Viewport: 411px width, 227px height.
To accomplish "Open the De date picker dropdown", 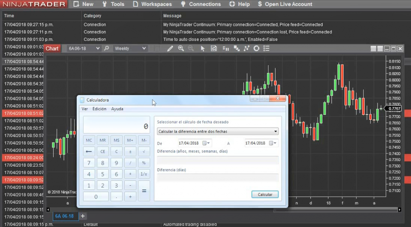I will pyautogui.click(x=206, y=143).
